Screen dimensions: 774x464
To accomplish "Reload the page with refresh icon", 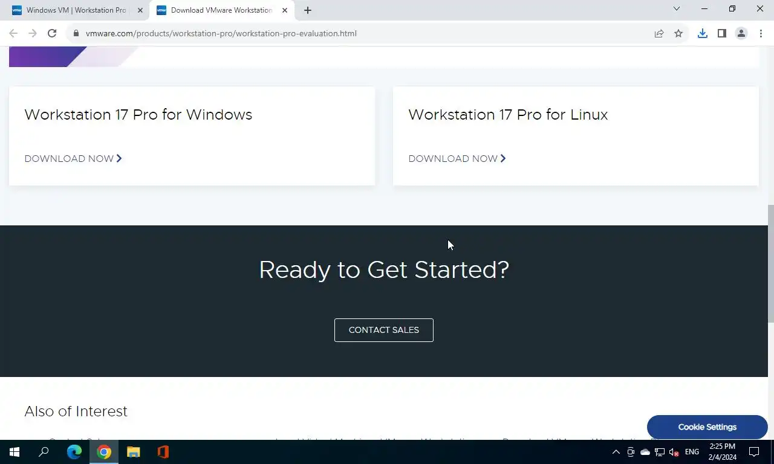I will pos(52,33).
